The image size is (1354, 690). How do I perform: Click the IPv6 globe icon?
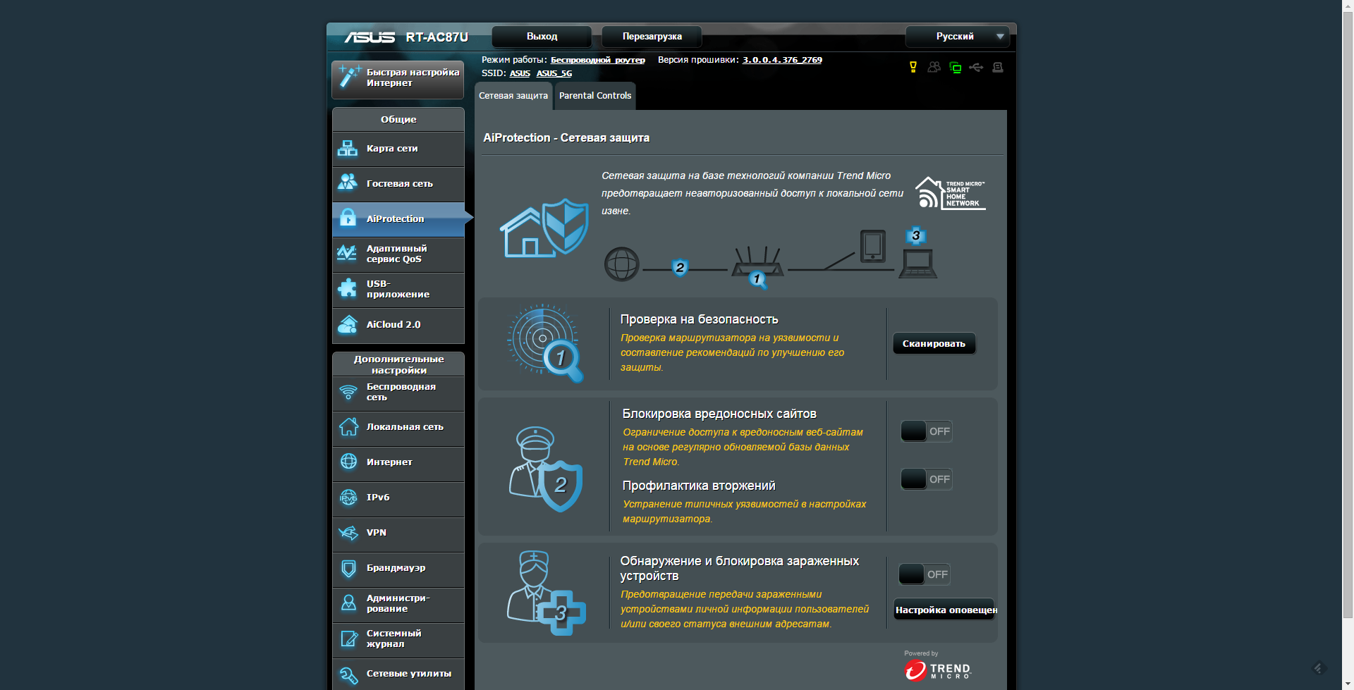tap(348, 497)
